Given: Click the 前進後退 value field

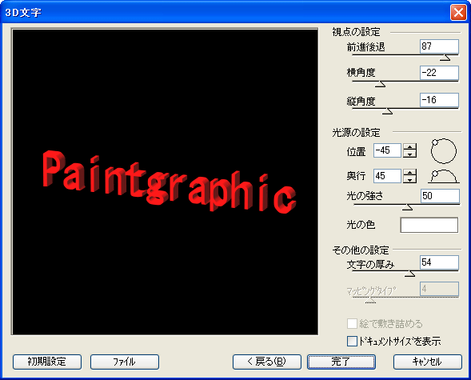Looking at the screenshot, I should pyautogui.click(x=439, y=46).
